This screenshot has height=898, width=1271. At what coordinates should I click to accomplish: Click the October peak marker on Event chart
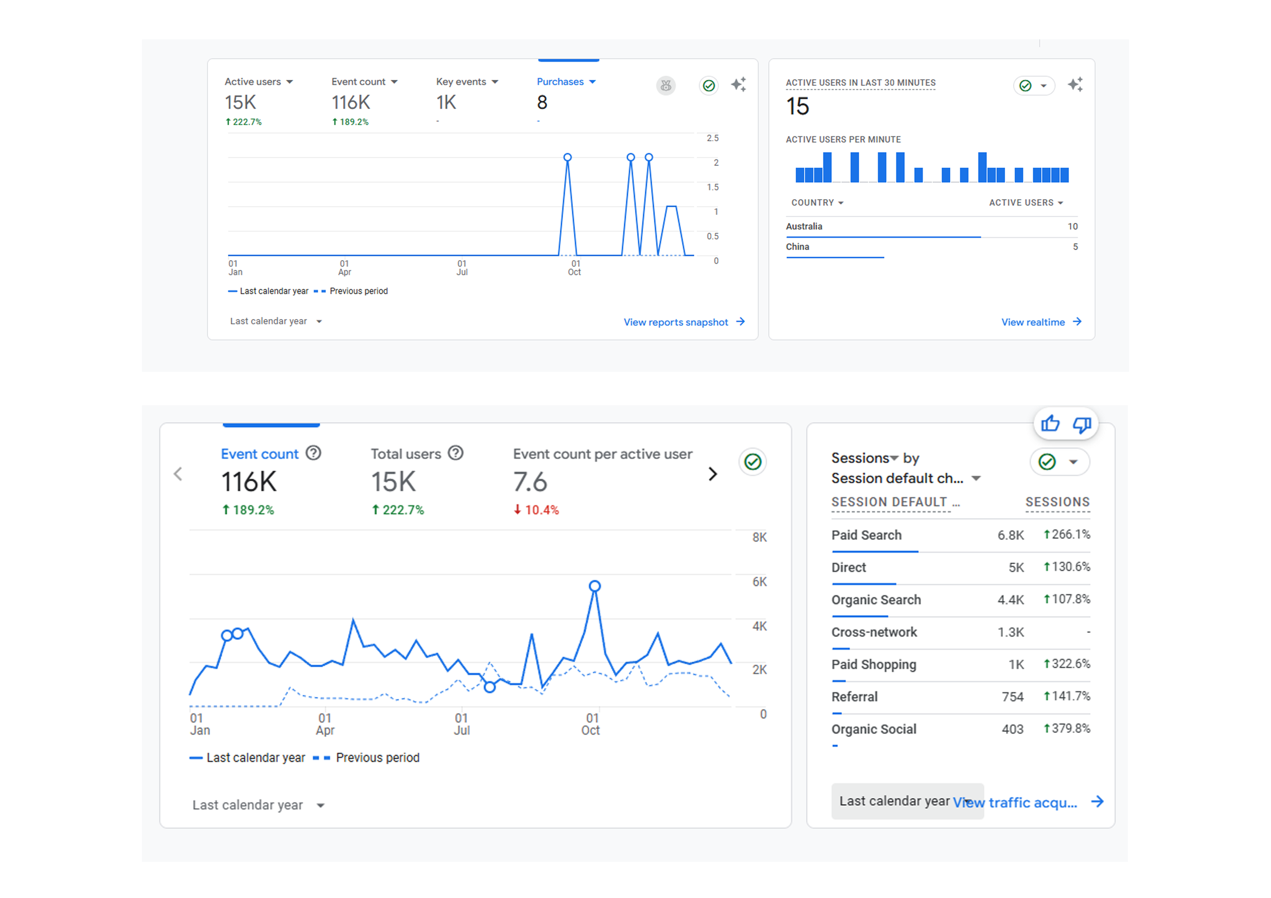click(x=594, y=586)
